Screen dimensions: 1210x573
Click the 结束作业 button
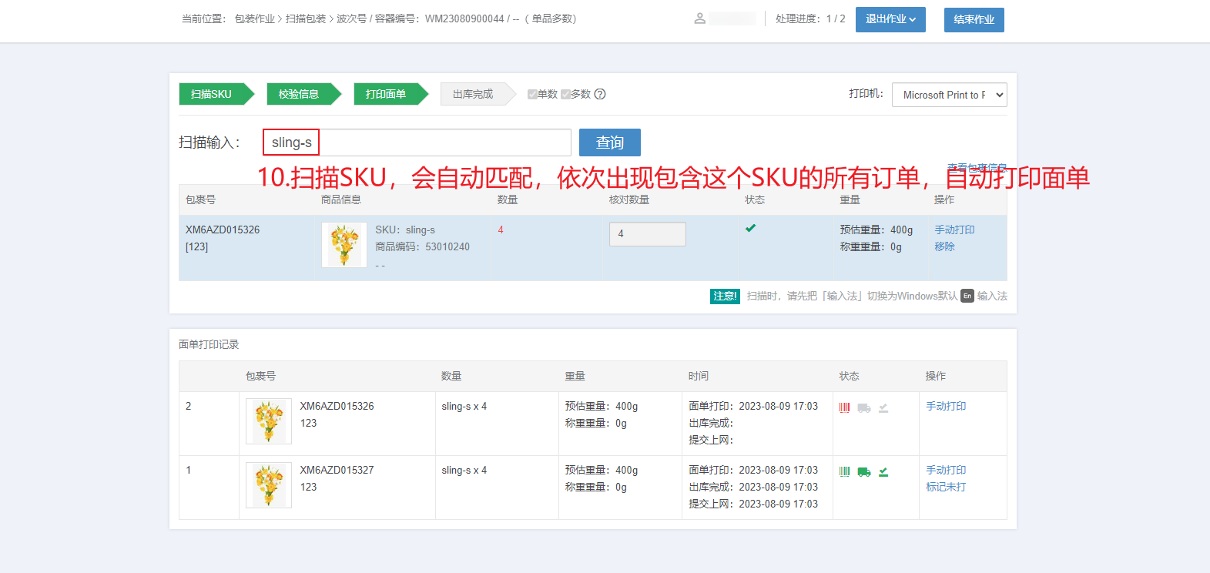coord(974,19)
